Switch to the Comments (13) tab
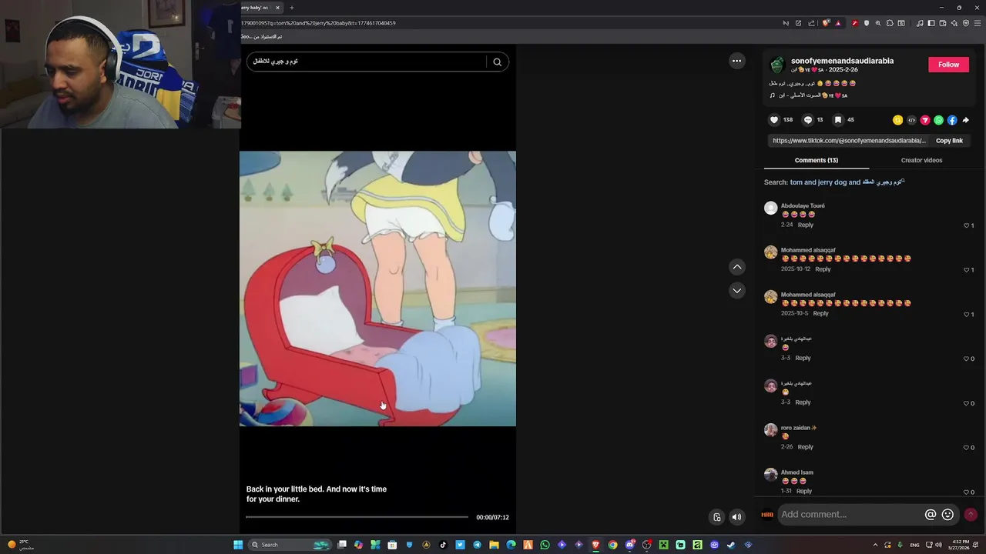 coord(816,160)
